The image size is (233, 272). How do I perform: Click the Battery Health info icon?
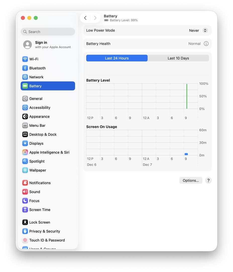[x=206, y=44]
